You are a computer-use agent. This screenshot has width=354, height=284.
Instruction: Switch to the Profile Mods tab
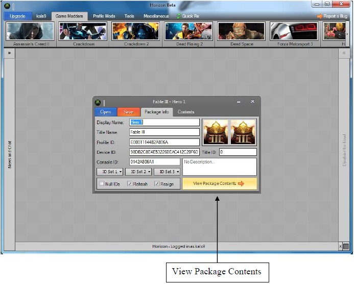(104, 16)
